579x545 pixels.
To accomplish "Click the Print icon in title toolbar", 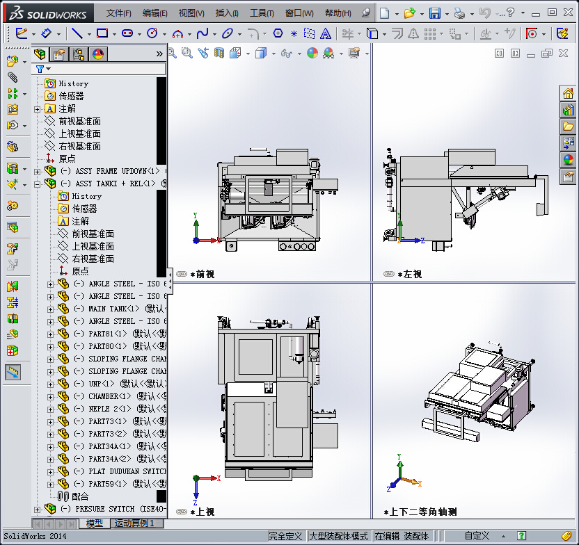I will [460, 13].
